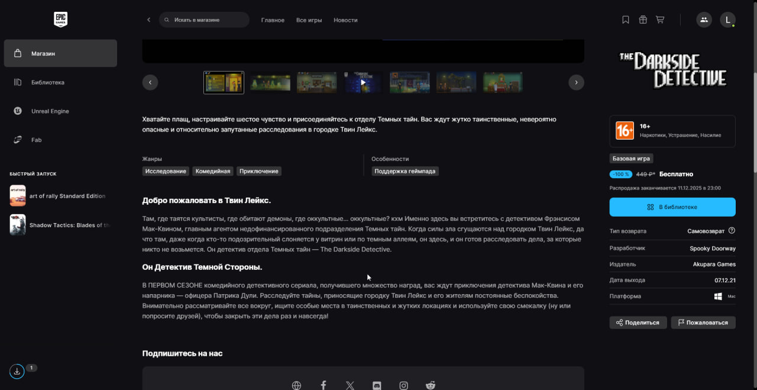Open the downloads icon
Image resolution: width=757 pixels, height=390 pixels.
click(17, 371)
